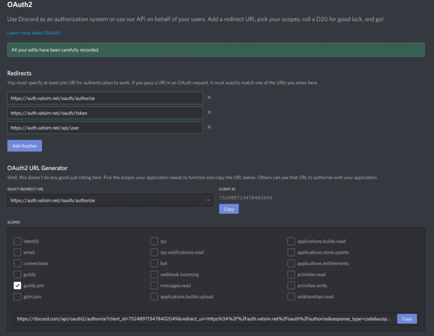
Task: Tick the bot scope checkbox
Action: pos(154,263)
